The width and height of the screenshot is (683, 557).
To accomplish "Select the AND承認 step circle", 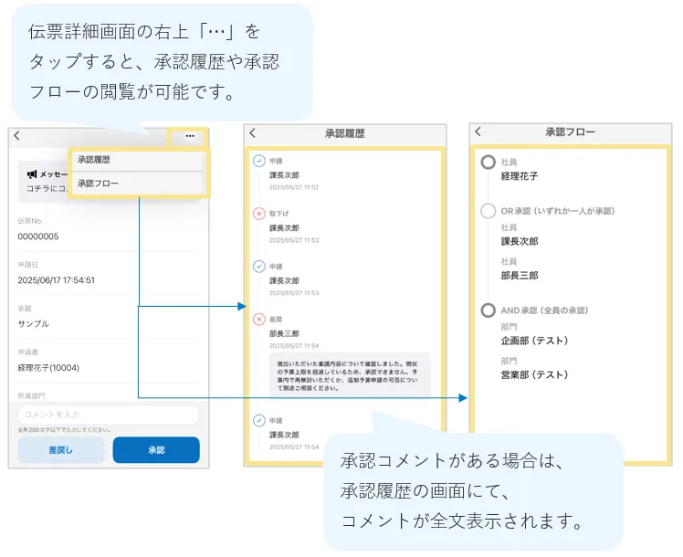I will tap(489, 310).
